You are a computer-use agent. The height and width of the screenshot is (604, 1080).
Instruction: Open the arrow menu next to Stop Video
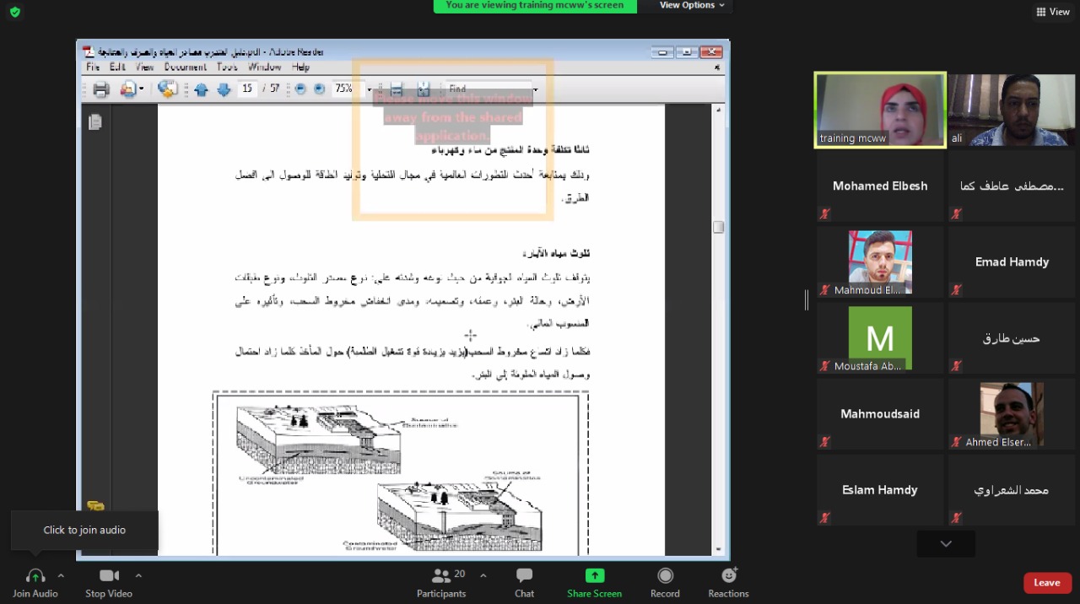[x=138, y=575]
